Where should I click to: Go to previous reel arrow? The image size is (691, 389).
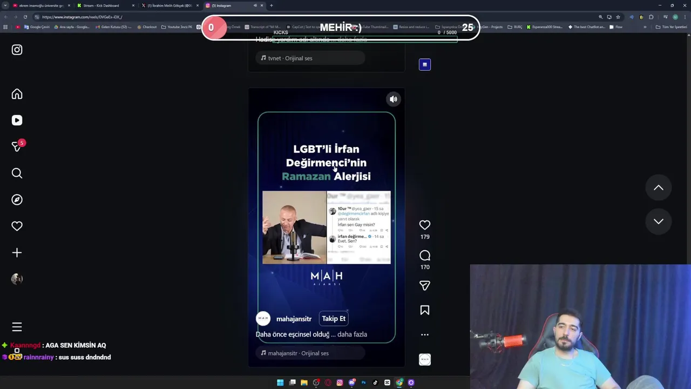(659, 187)
